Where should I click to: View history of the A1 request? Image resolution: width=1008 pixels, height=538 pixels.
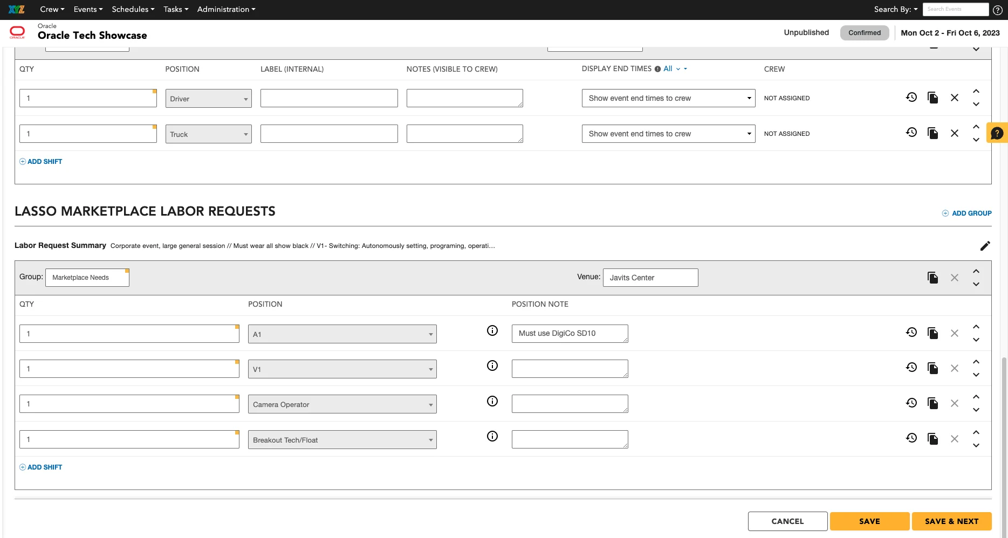tap(911, 333)
